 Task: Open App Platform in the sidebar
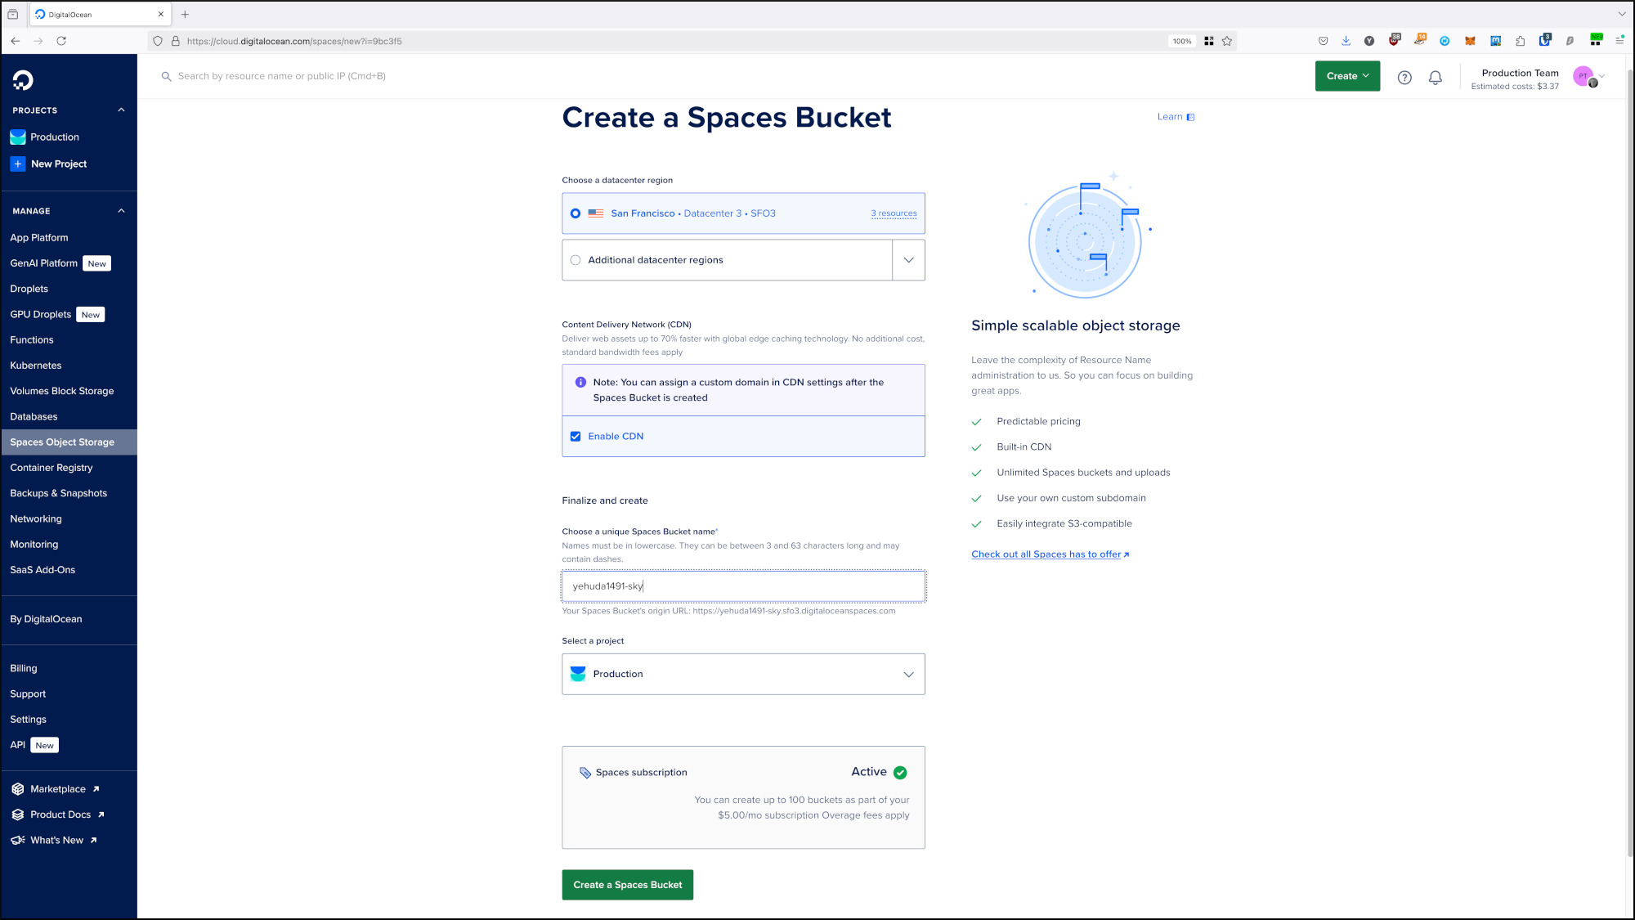click(x=39, y=238)
